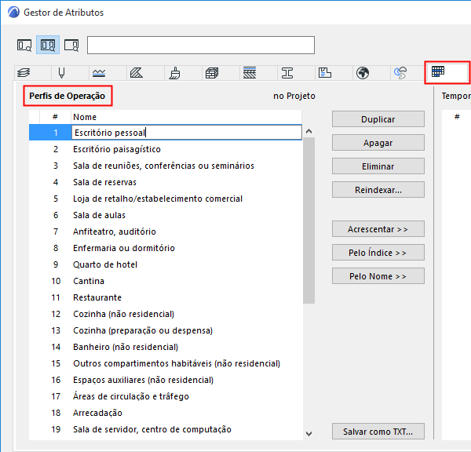Select the single-pane search view icon
471x452 pixels.
pyautogui.click(x=24, y=45)
